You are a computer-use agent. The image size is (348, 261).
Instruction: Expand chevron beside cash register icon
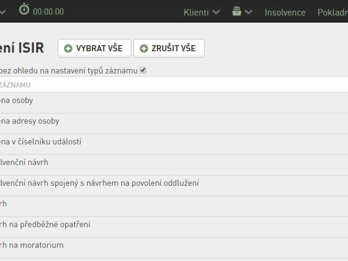[x=248, y=12]
